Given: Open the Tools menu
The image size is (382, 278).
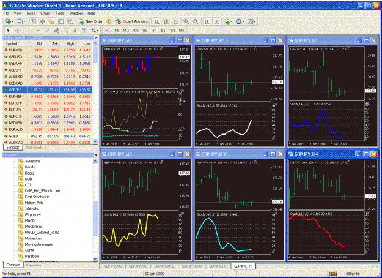Looking at the screenshot, I should coord(60,13).
